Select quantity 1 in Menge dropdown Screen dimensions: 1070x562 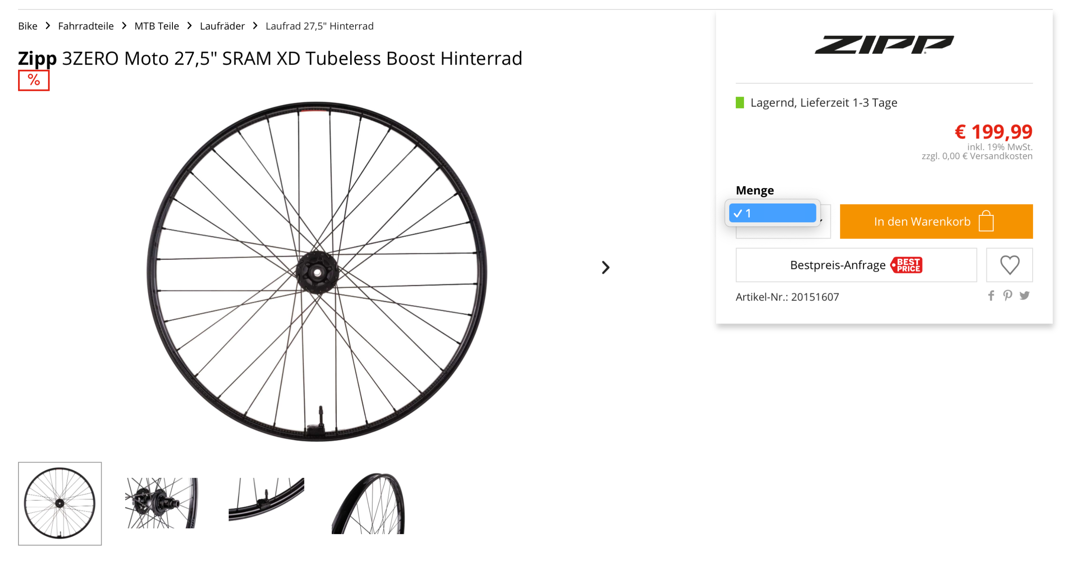pos(772,213)
